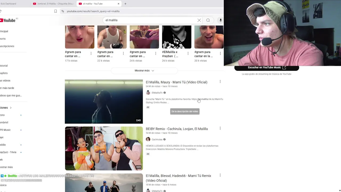Viewport: 341px width, 192px height.
Task: Expand the subscriptions section chevron
Action: [x=11, y=108]
